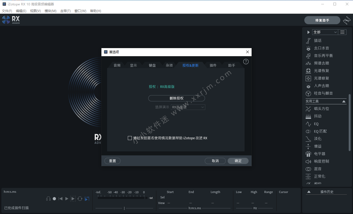This screenshot has width=353, height=214.
Task: Enable anonymous usage data checkbox
Action: (130, 138)
